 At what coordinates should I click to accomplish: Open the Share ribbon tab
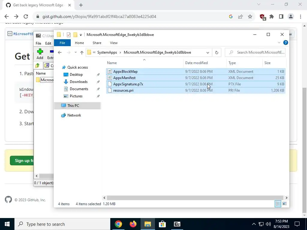click(x=97, y=43)
